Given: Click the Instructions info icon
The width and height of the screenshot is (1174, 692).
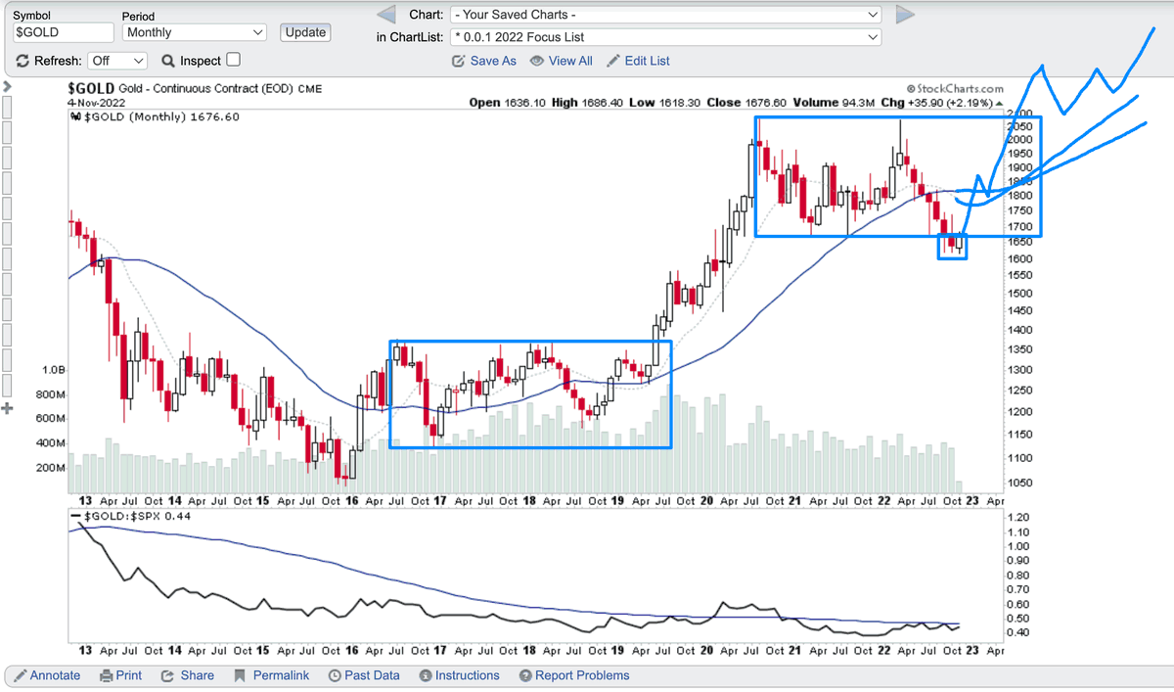Looking at the screenshot, I should tap(426, 675).
